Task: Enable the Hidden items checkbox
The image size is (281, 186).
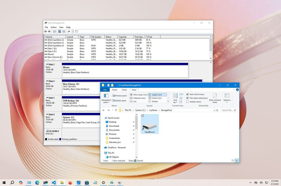Action: click(x=187, y=102)
